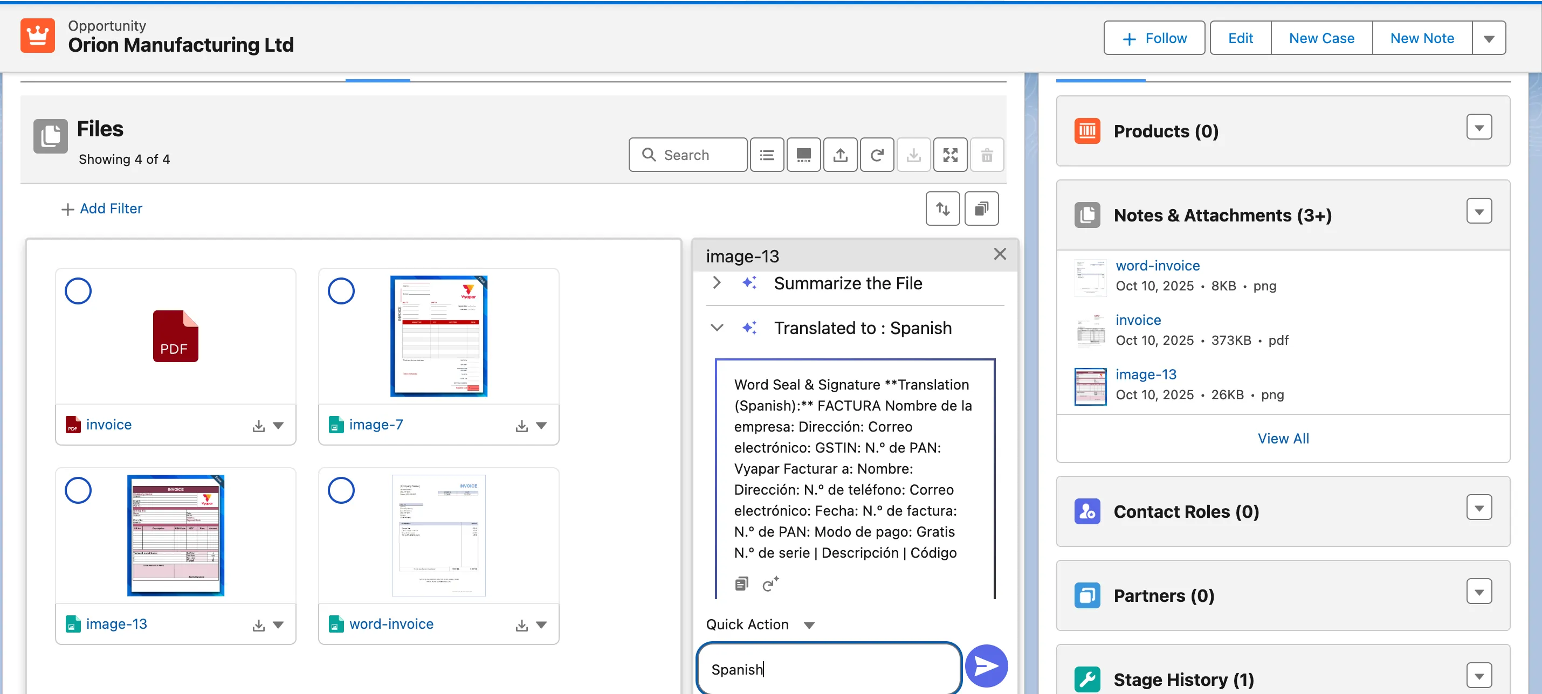1542x694 pixels.
Task: Expand the Summarize the File section
Action: (717, 283)
